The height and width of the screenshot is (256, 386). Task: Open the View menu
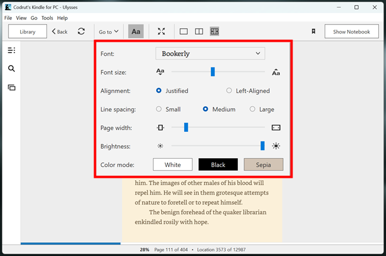21,18
